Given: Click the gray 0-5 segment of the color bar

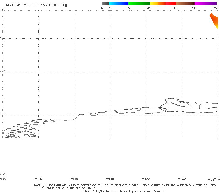Looking at the screenshot, I should click(105, 4).
